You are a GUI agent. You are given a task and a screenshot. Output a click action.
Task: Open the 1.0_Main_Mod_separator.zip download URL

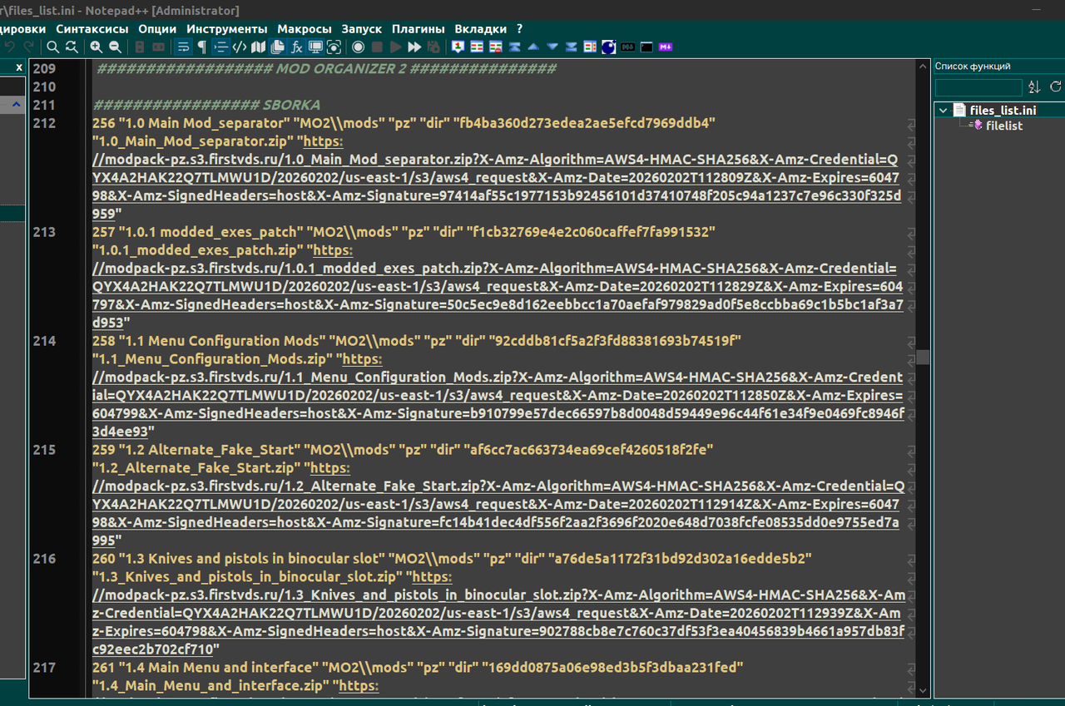(x=498, y=178)
